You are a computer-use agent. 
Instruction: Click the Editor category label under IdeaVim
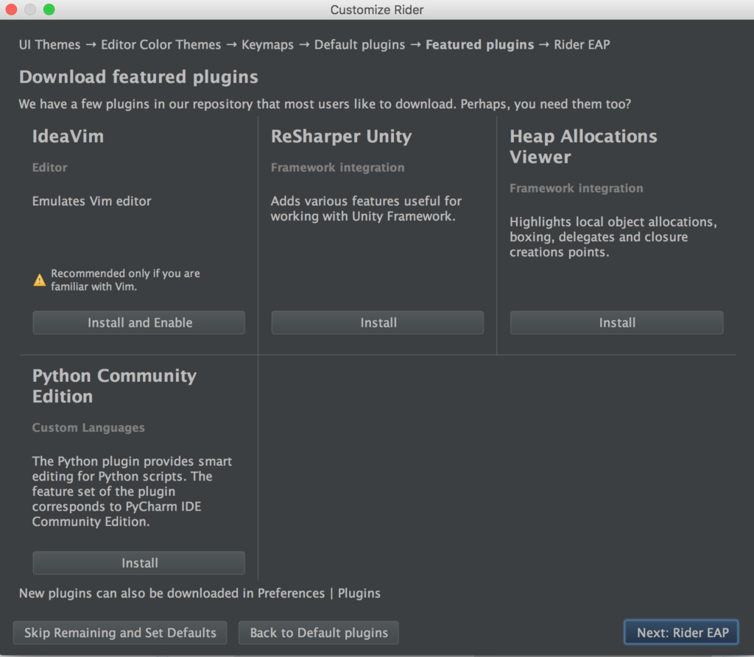click(49, 167)
